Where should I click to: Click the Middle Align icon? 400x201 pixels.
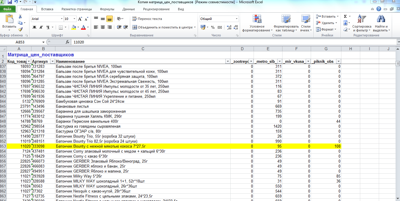tap(103, 19)
